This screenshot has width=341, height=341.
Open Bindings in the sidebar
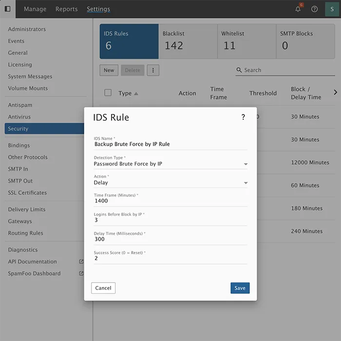pos(19,145)
